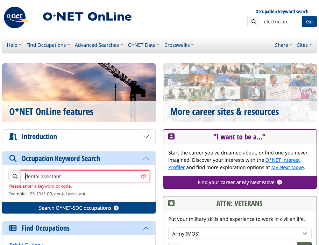319x245 pixels.
Task: Click the person icon in 'I want to be a' panel
Action: tap(171, 136)
